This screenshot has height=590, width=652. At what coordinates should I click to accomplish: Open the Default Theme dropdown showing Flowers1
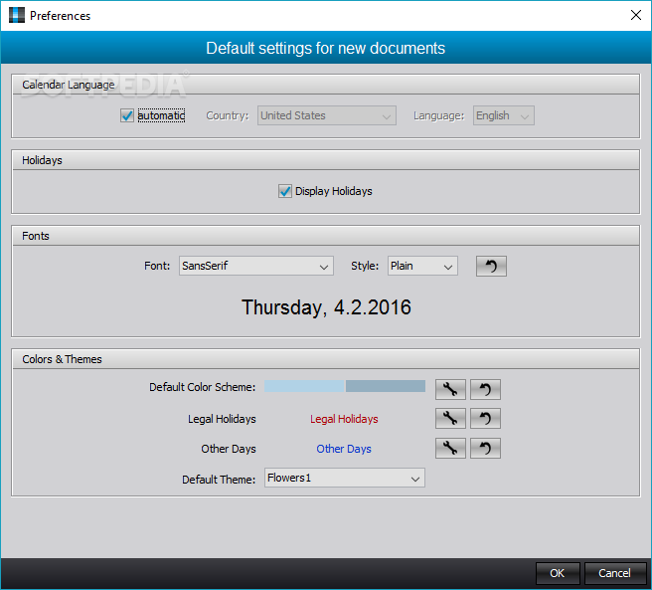[345, 478]
